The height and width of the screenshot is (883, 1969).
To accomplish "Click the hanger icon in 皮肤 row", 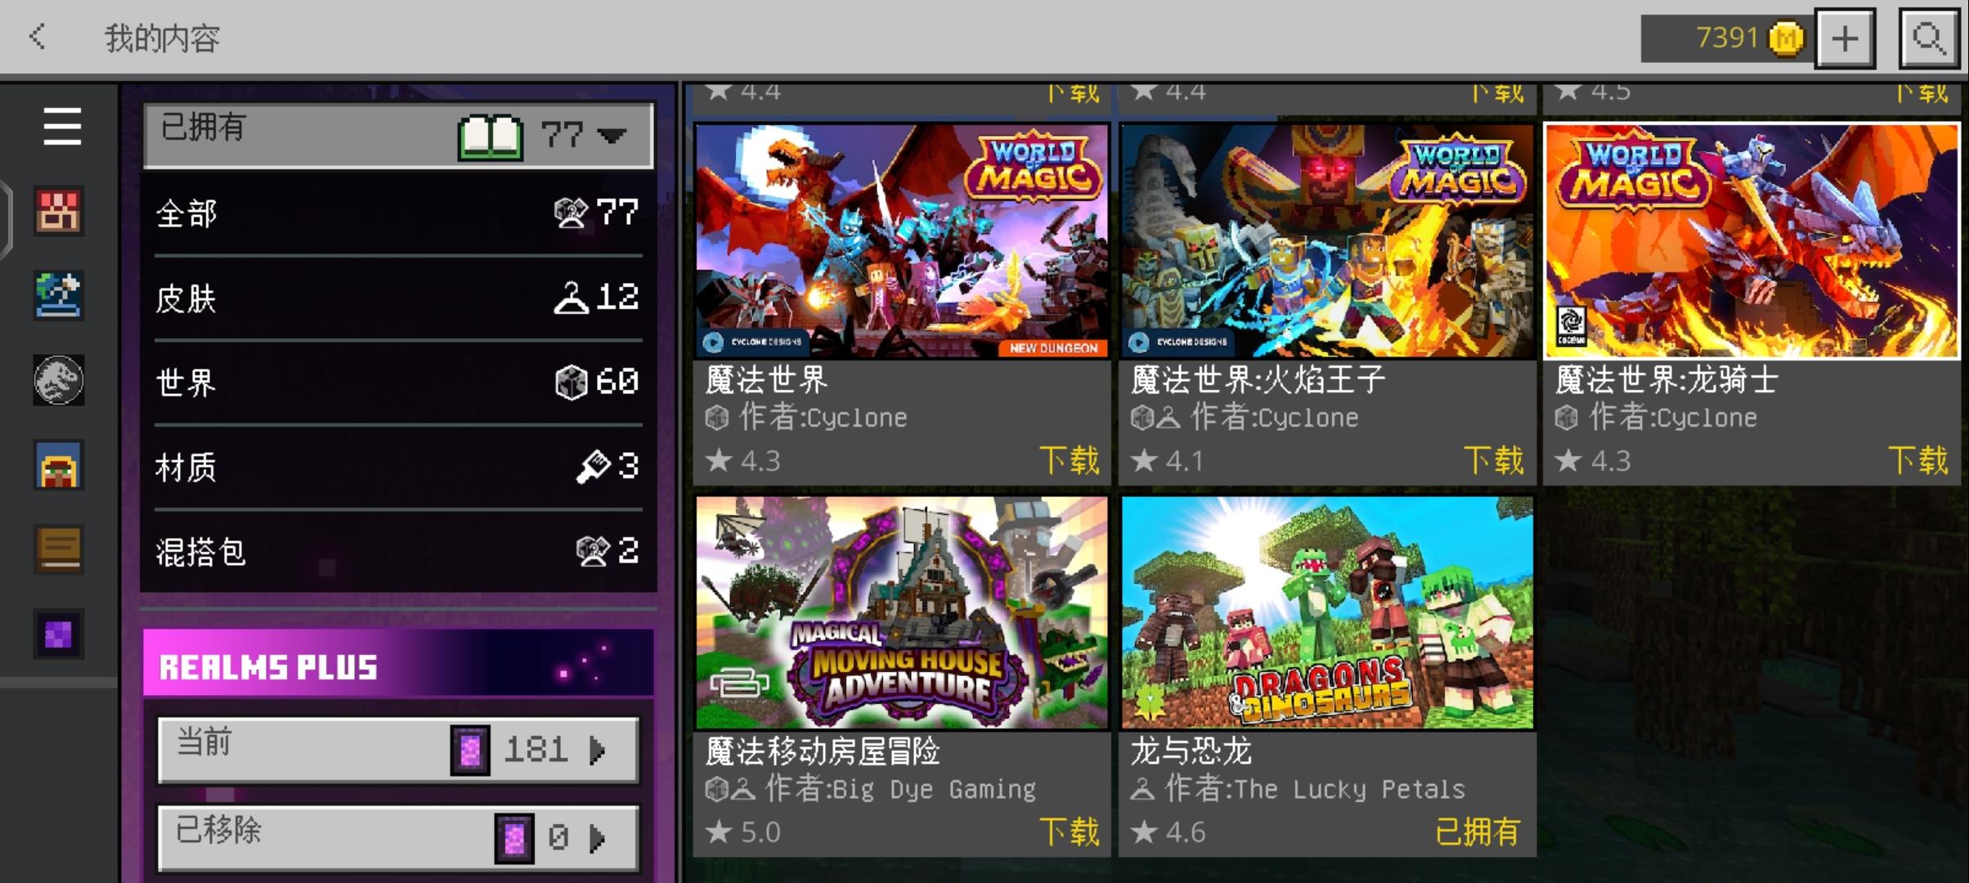I will 571,298.
